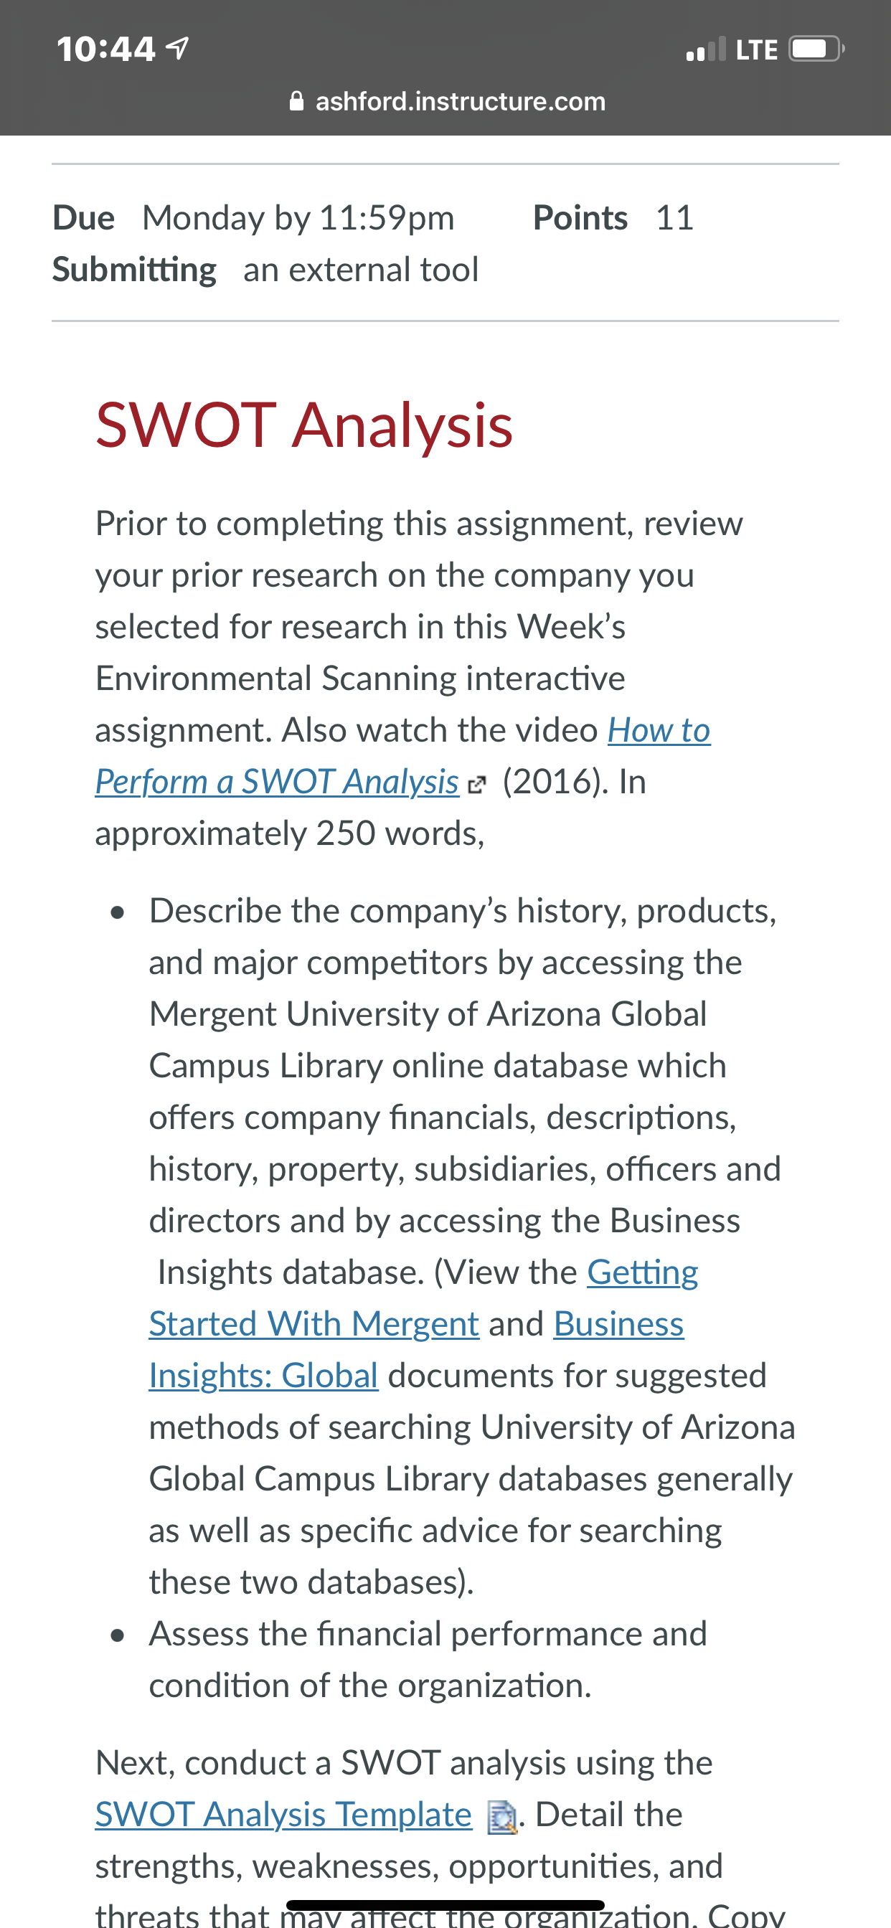Tap the padlock icon beside the URL
Image resolution: width=891 pixels, height=1928 pixels.
click(296, 101)
